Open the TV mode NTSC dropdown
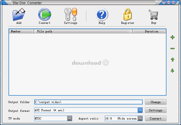Viewport: 181px width, 125px height. (70, 118)
